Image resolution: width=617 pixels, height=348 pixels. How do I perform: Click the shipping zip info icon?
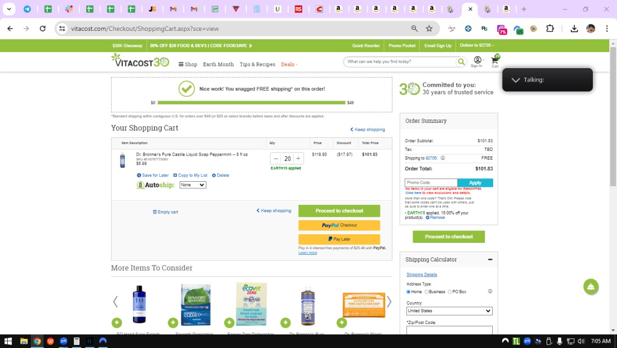pos(443,158)
